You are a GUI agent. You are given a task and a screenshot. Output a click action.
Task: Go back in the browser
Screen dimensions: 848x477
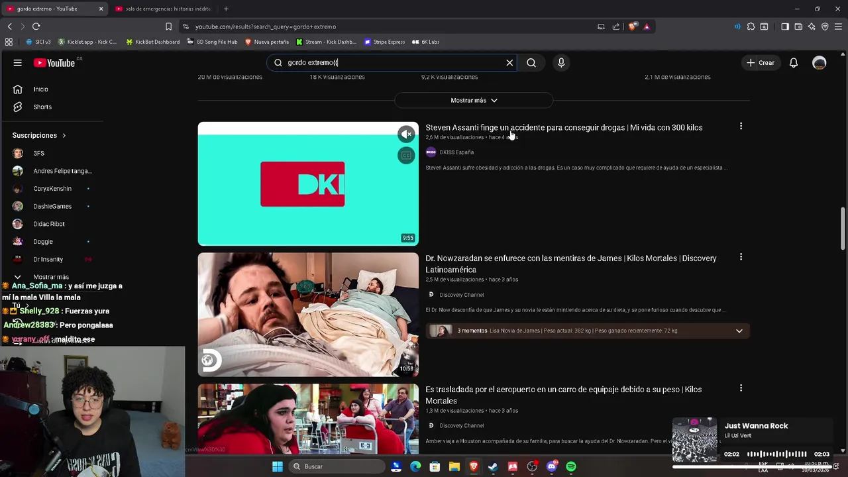(9, 26)
